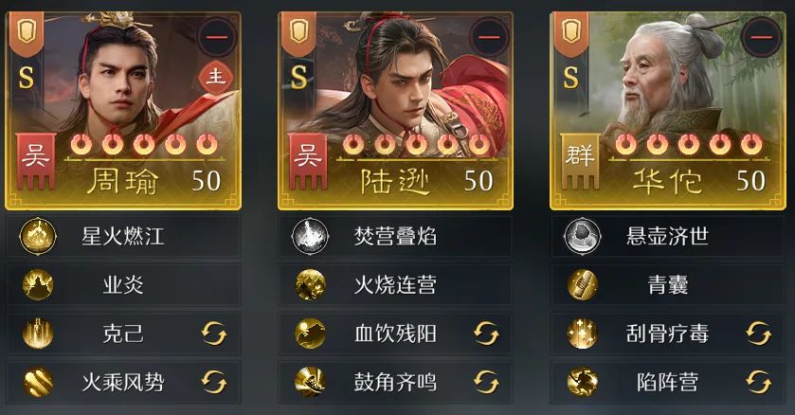Image resolution: width=795 pixels, height=415 pixels.
Task: Open the 青囊 skill icon
Action: [x=583, y=285]
